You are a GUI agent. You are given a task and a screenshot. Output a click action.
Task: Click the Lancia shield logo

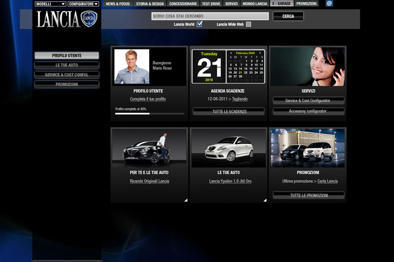89,19
